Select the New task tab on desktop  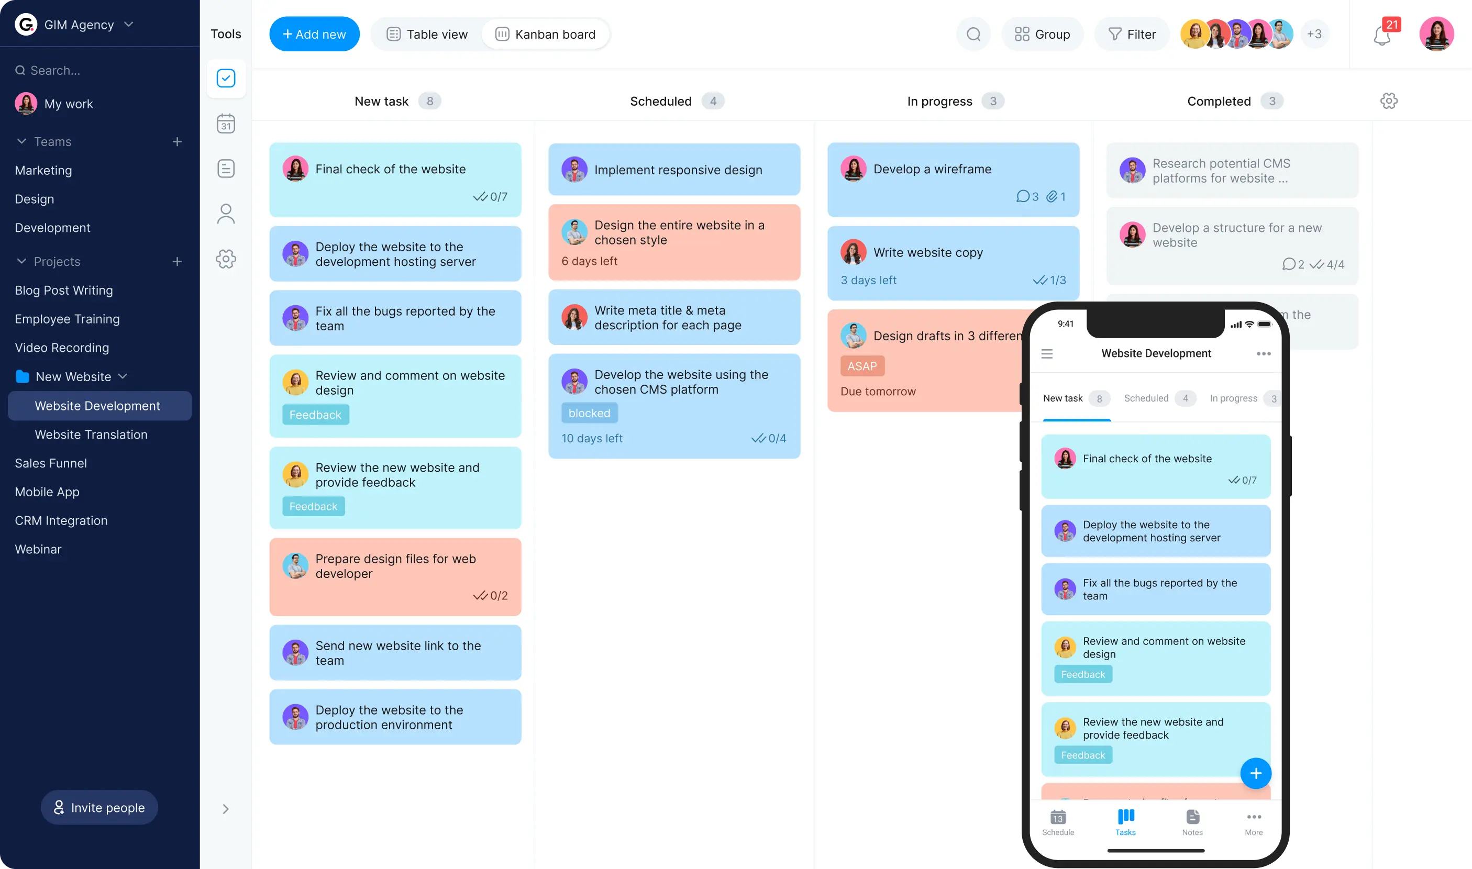[x=396, y=101]
